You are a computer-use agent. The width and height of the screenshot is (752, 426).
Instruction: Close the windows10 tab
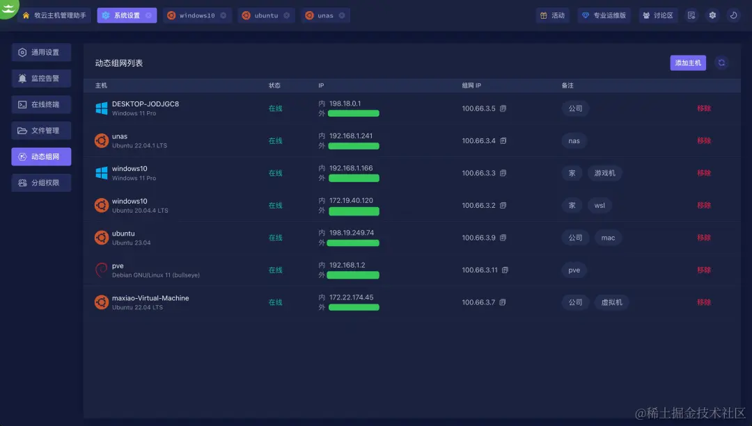tap(223, 15)
